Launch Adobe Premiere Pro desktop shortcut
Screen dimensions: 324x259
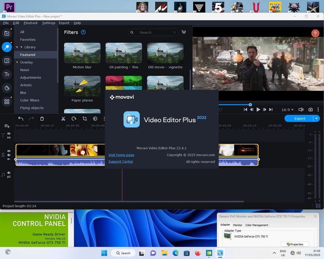pyautogui.click(x=9, y=7)
